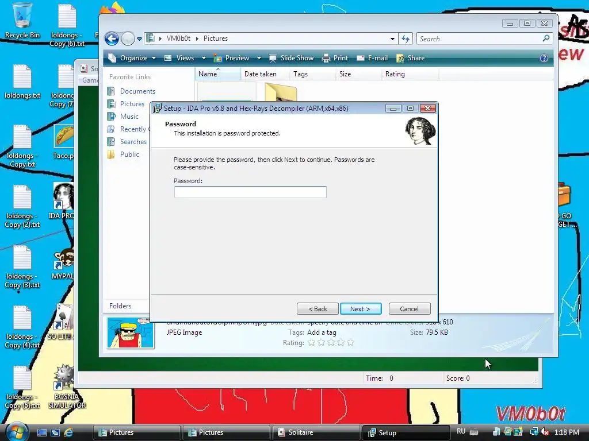Click the image preview thumbnail in details pane

[131, 332]
